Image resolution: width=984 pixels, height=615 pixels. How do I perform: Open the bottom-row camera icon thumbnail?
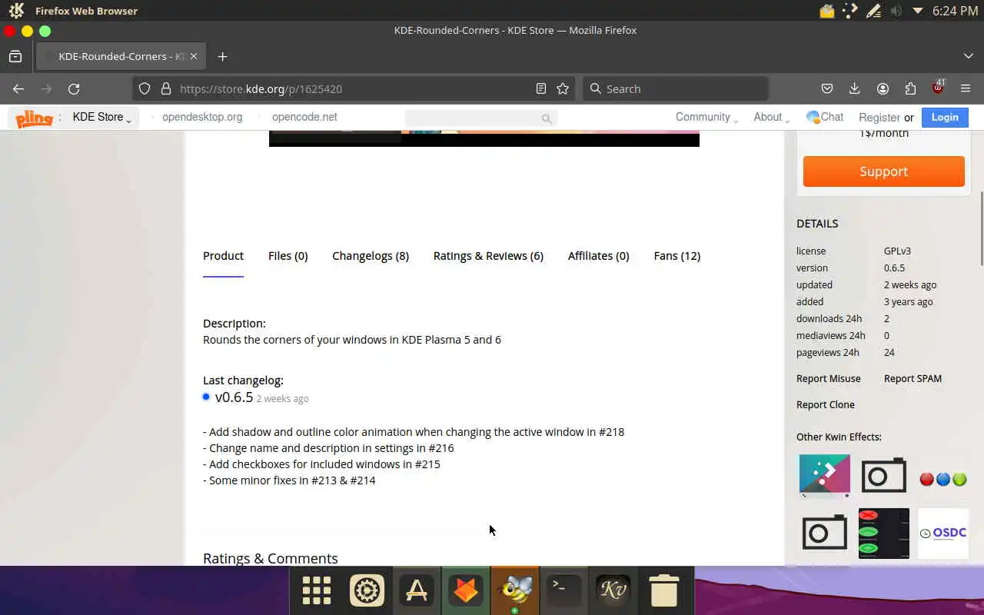click(825, 532)
